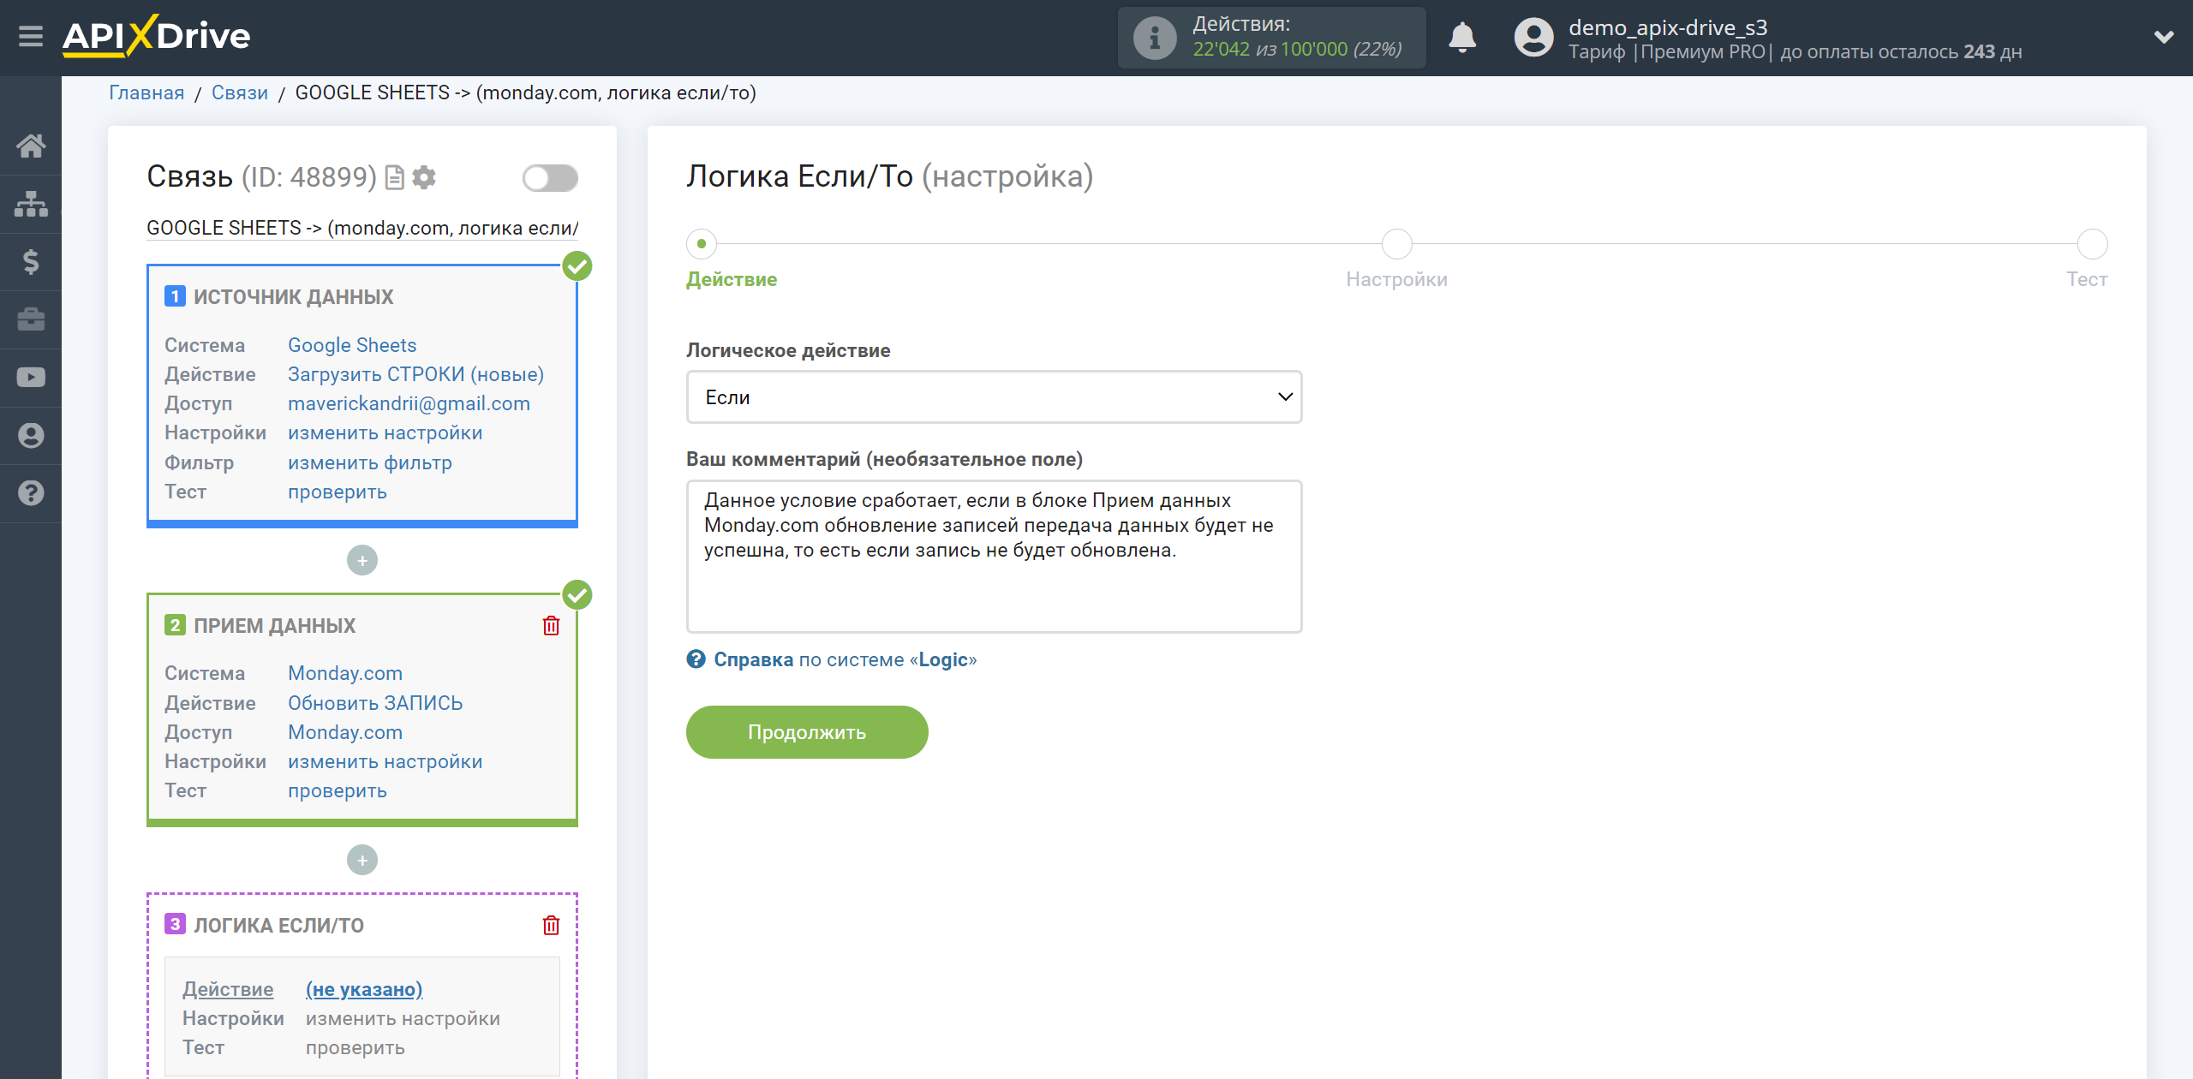Click the (не указано) logic action link

(364, 989)
